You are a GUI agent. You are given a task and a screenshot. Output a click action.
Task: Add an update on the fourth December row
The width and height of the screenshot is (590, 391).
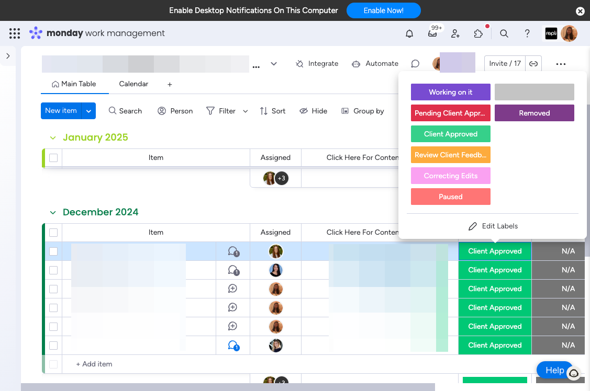232,307
